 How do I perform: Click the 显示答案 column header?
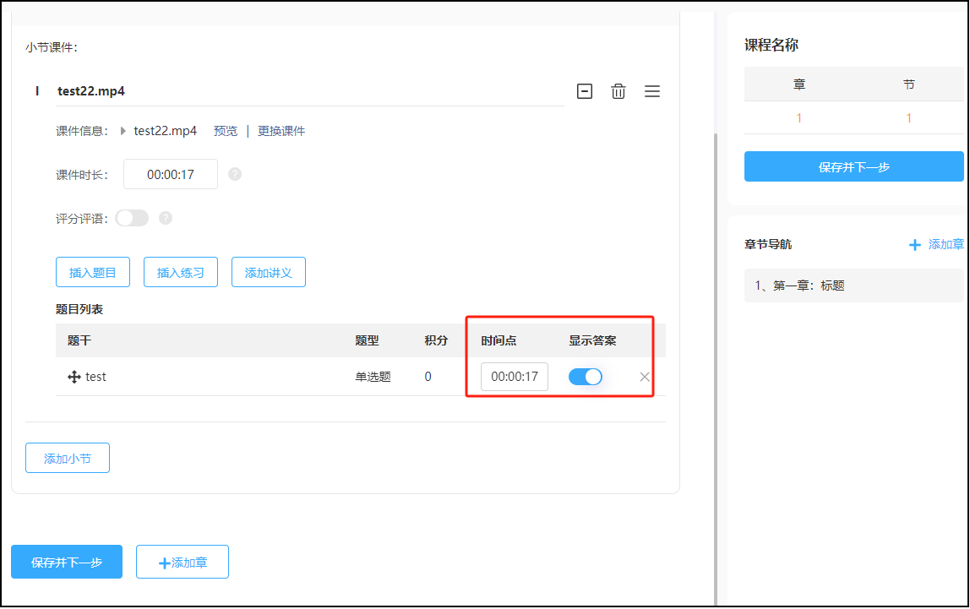592,341
